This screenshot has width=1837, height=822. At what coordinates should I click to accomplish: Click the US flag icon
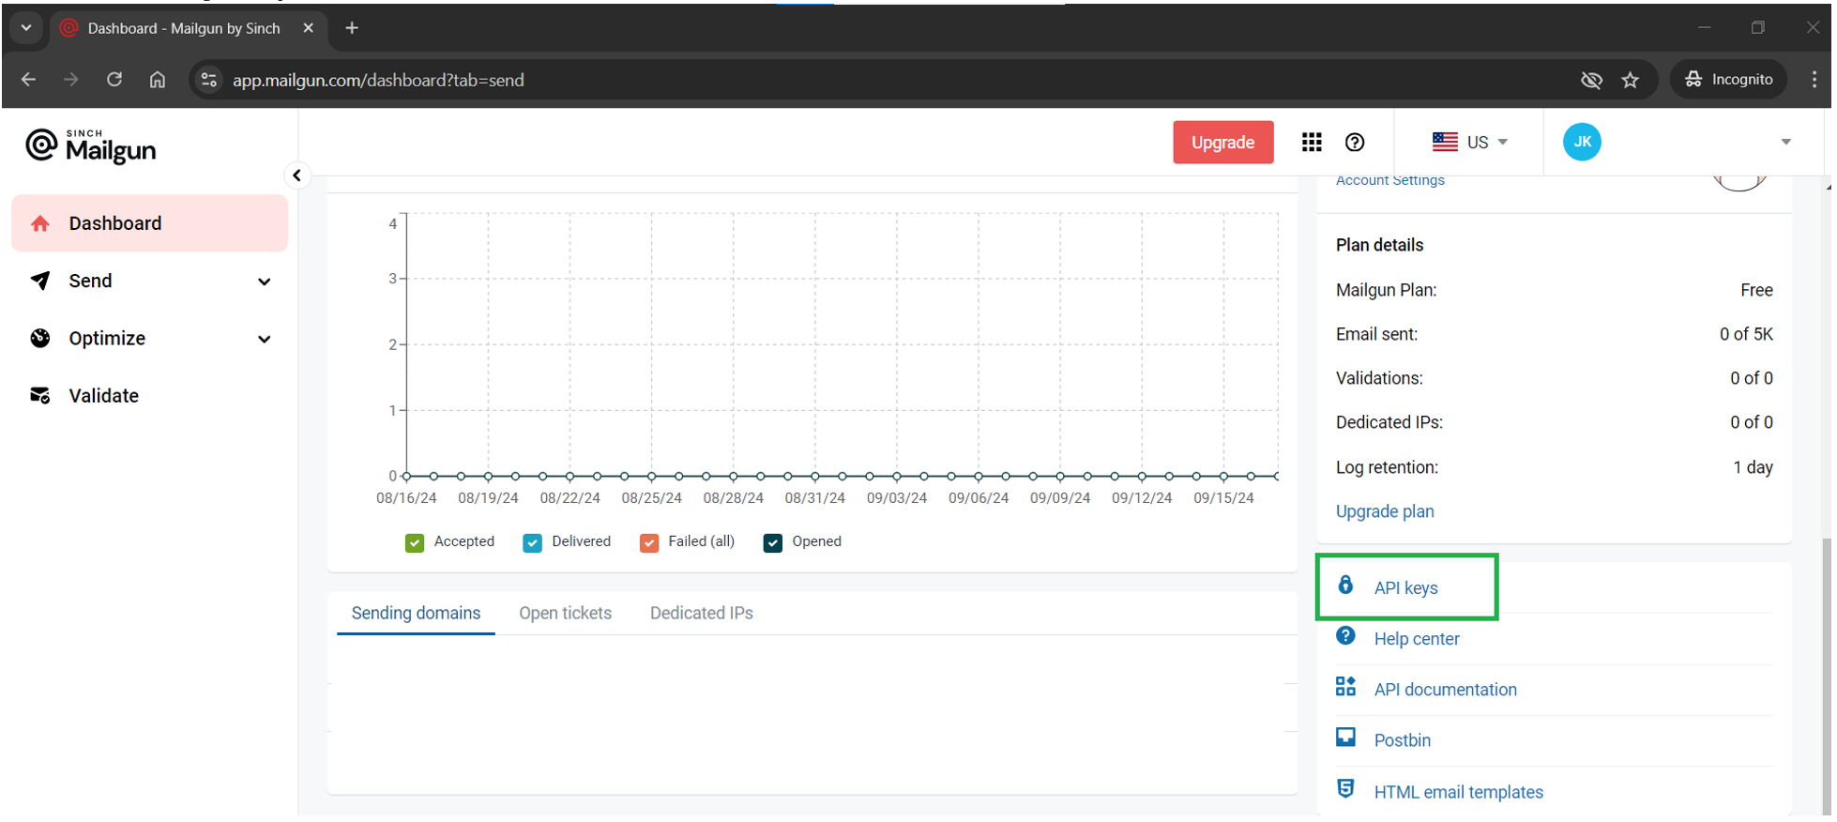click(1445, 142)
